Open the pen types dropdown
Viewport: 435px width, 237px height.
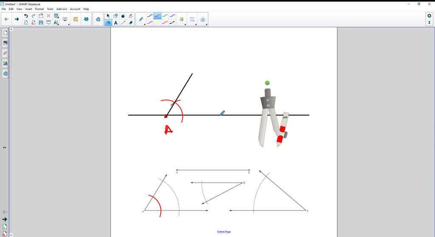pyautogui.click(x=141, y=20)
